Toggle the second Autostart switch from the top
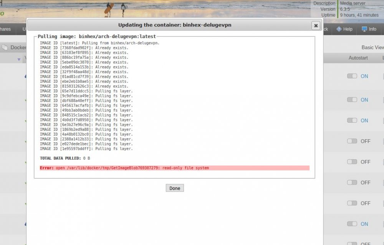 tap(352, 100)
